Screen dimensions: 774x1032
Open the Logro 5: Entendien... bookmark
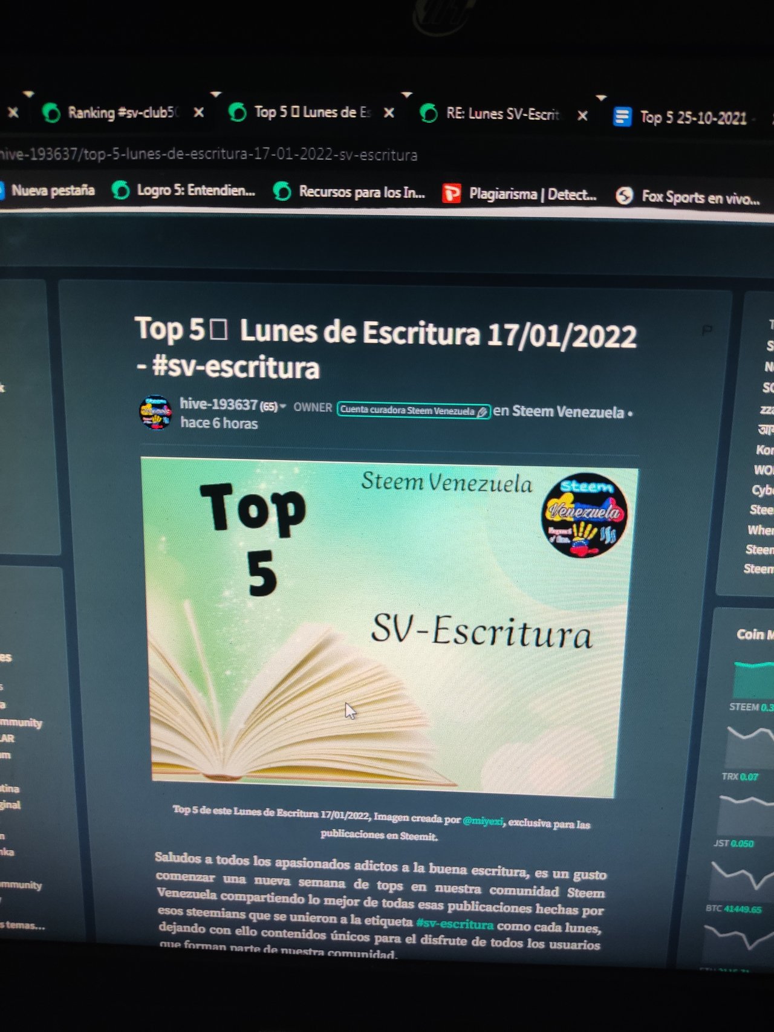[184, 190]
